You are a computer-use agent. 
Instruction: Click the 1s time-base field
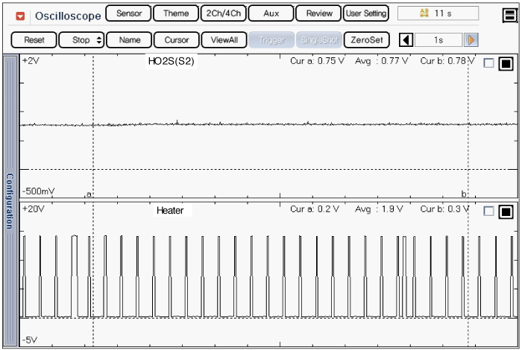pos(438,40)
